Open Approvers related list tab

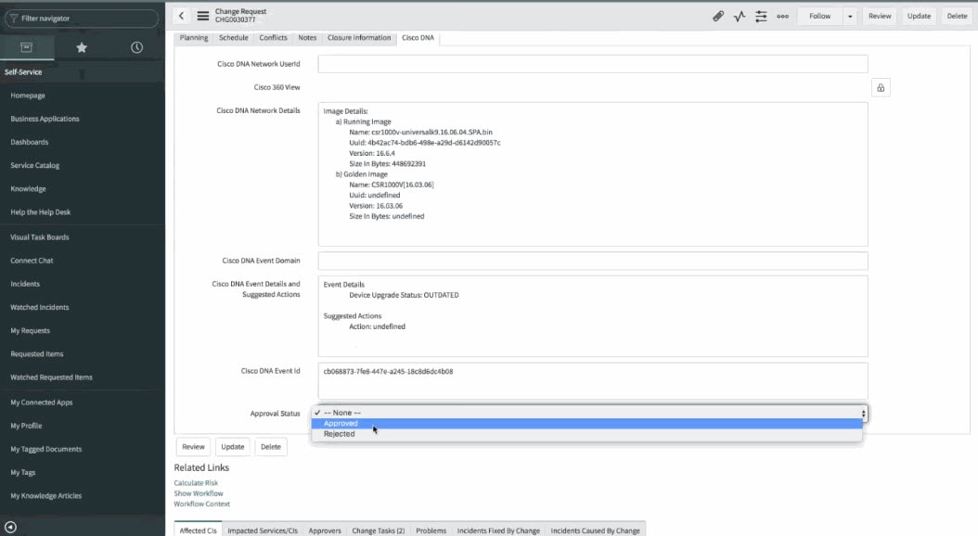click(x=325, y=530)
